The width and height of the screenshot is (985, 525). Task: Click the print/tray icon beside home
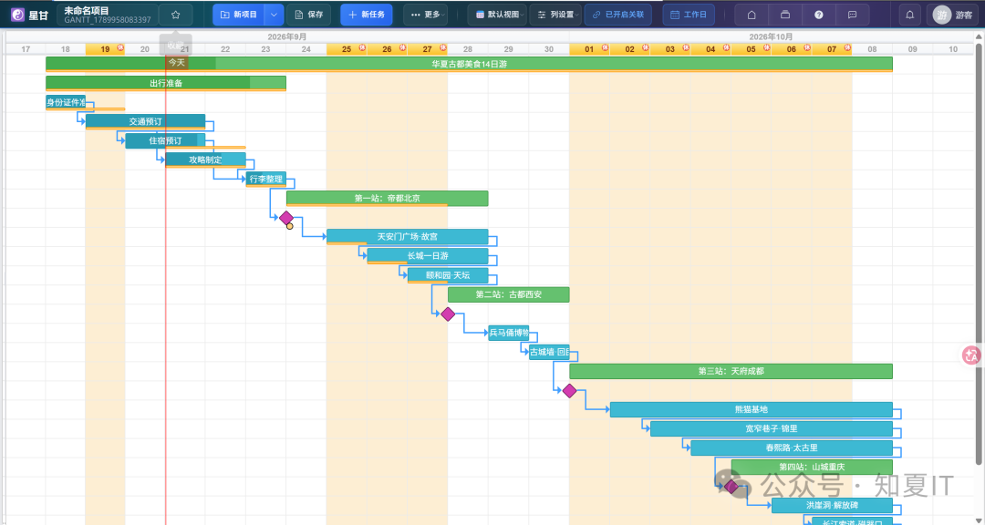[x=784, y=15]
